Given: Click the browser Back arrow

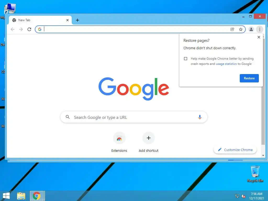Looking at the screenshot, I should tap(13, 29).
